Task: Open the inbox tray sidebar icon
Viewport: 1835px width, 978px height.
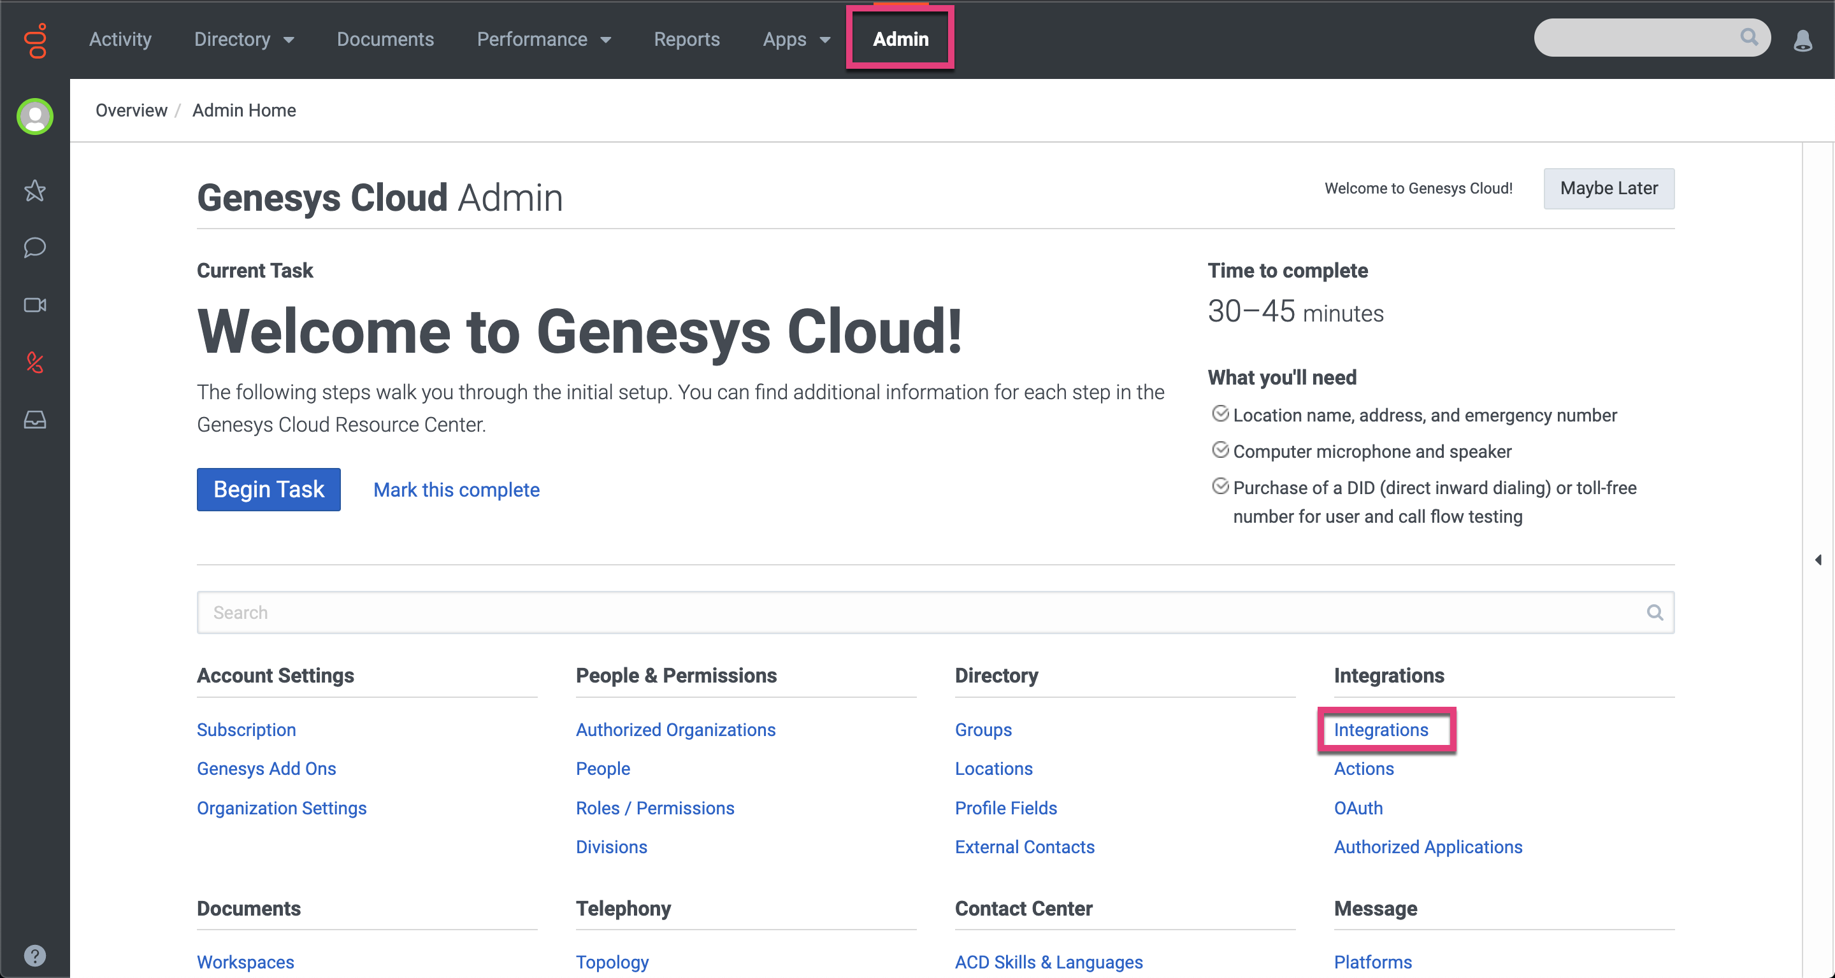Action: tap(35, 420)
